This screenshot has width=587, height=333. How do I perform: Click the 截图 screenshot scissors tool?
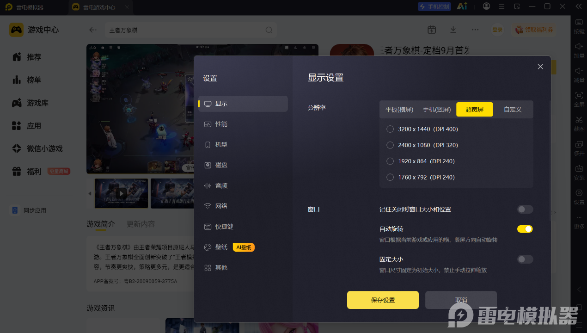coord(579,123)
